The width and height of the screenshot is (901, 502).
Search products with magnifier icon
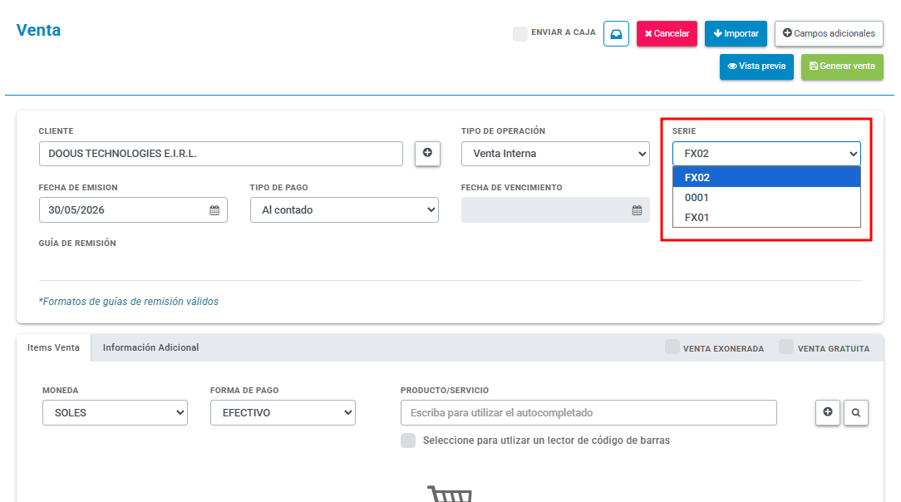(855, 412)
